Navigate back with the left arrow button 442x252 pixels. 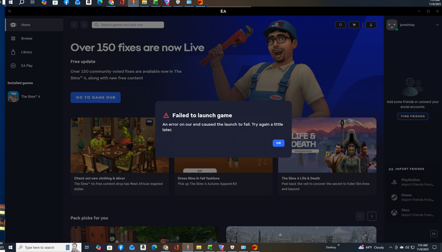pyautogui.click(x=74, y=25)
